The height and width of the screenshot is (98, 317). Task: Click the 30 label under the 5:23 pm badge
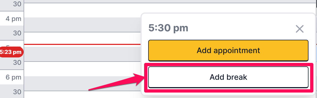click(x=17, y=62)
